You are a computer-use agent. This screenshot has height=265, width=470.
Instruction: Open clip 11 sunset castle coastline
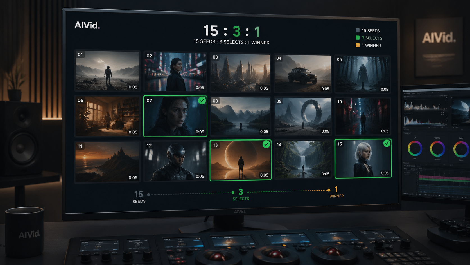point(107,162)
